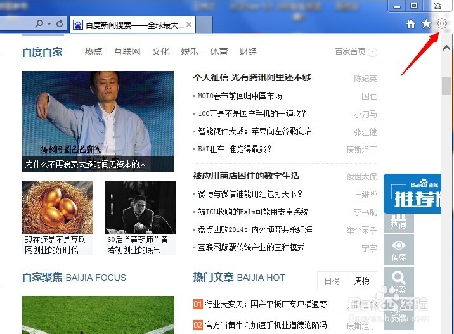Open author 马继华 page

(x=365, y=195)
